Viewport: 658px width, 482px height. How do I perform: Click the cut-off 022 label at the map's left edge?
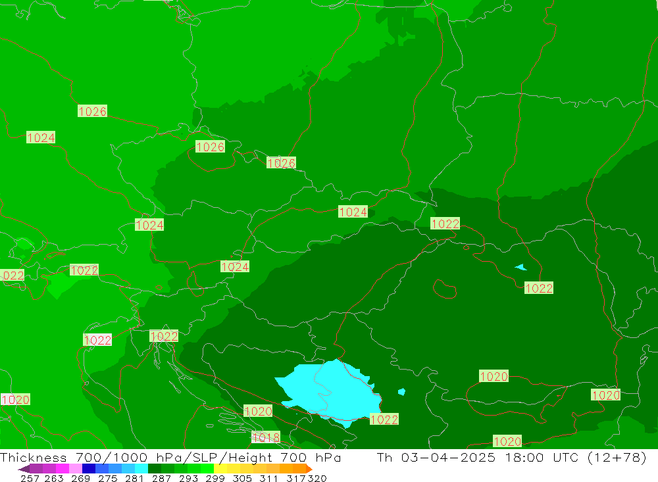(x=12, y=275)
